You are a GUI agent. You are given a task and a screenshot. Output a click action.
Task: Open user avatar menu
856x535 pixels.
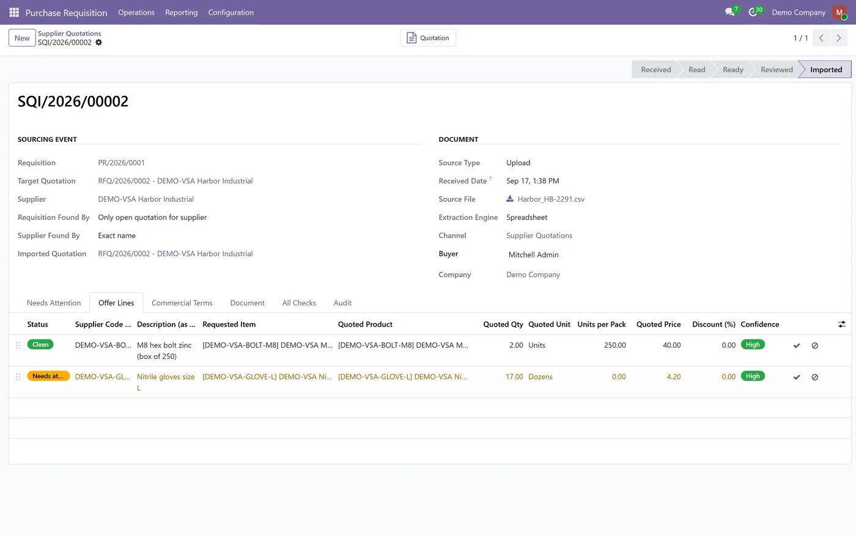[839, 12]
